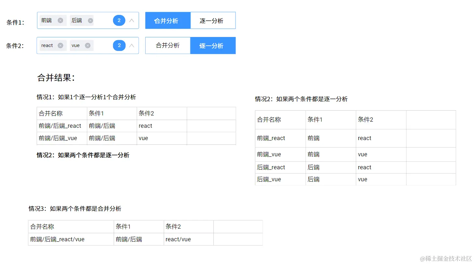Click the count badge 2 in 条件1
The image size is (474, 264).
pos(119,20)
